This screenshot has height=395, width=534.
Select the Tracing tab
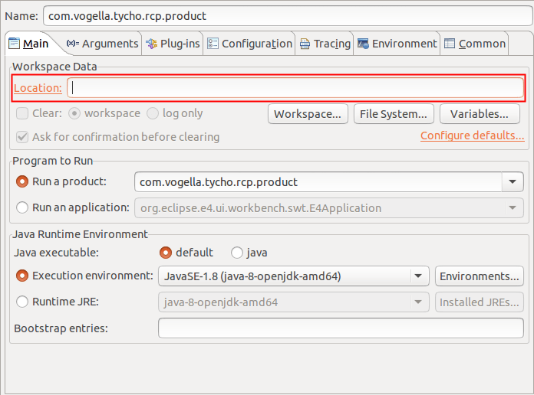[325, 44]
